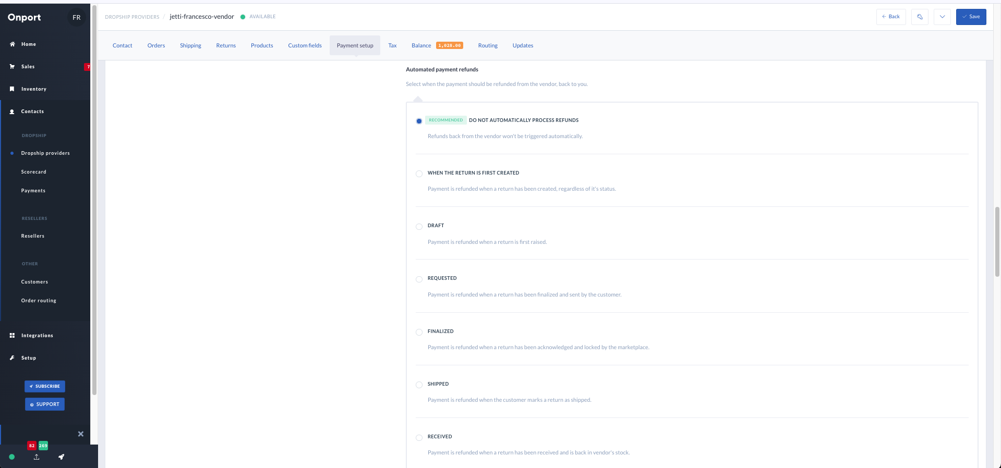This screenshot has width=1001, height=468.
Task: Select the Requested refund option
Action: tap(419, 279)
